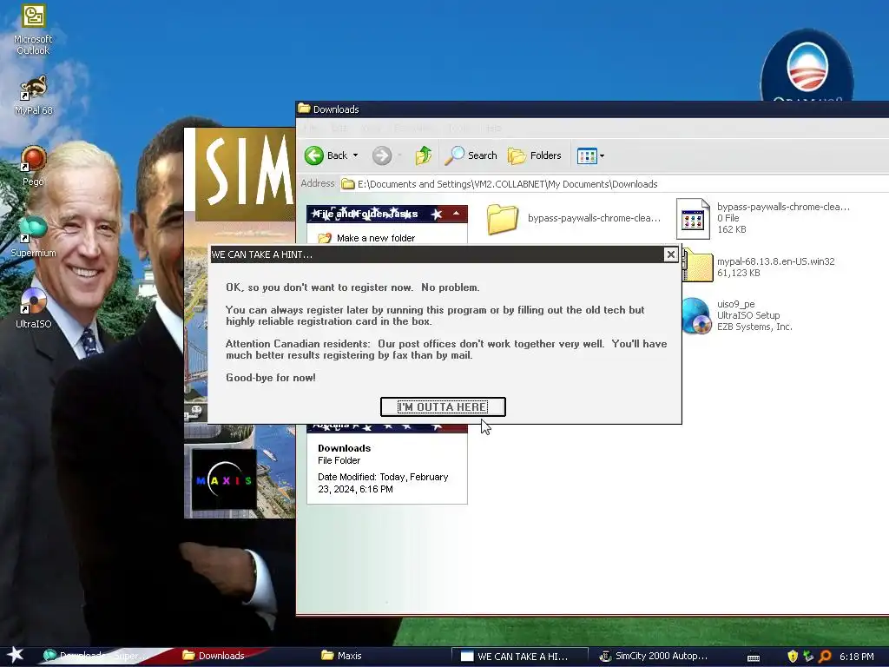Click Make a new folder link
889x667 pixels.
click(375, 238)
